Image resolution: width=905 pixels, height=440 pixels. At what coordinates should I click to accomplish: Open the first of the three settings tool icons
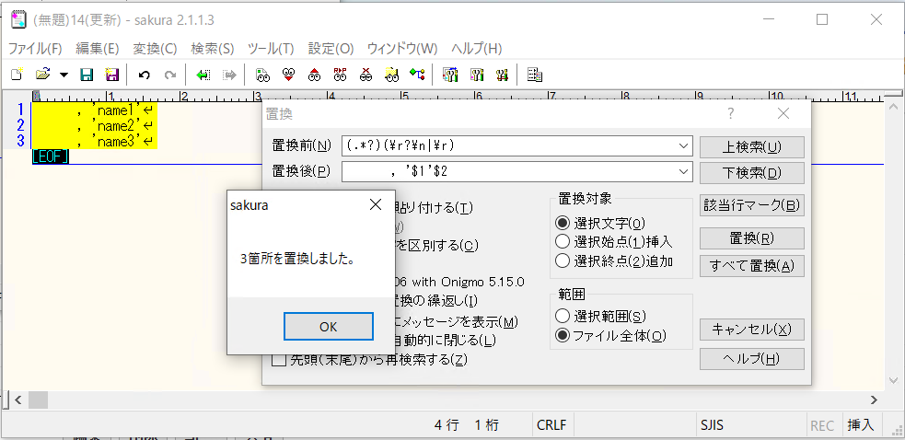click(x=450, y=75)
